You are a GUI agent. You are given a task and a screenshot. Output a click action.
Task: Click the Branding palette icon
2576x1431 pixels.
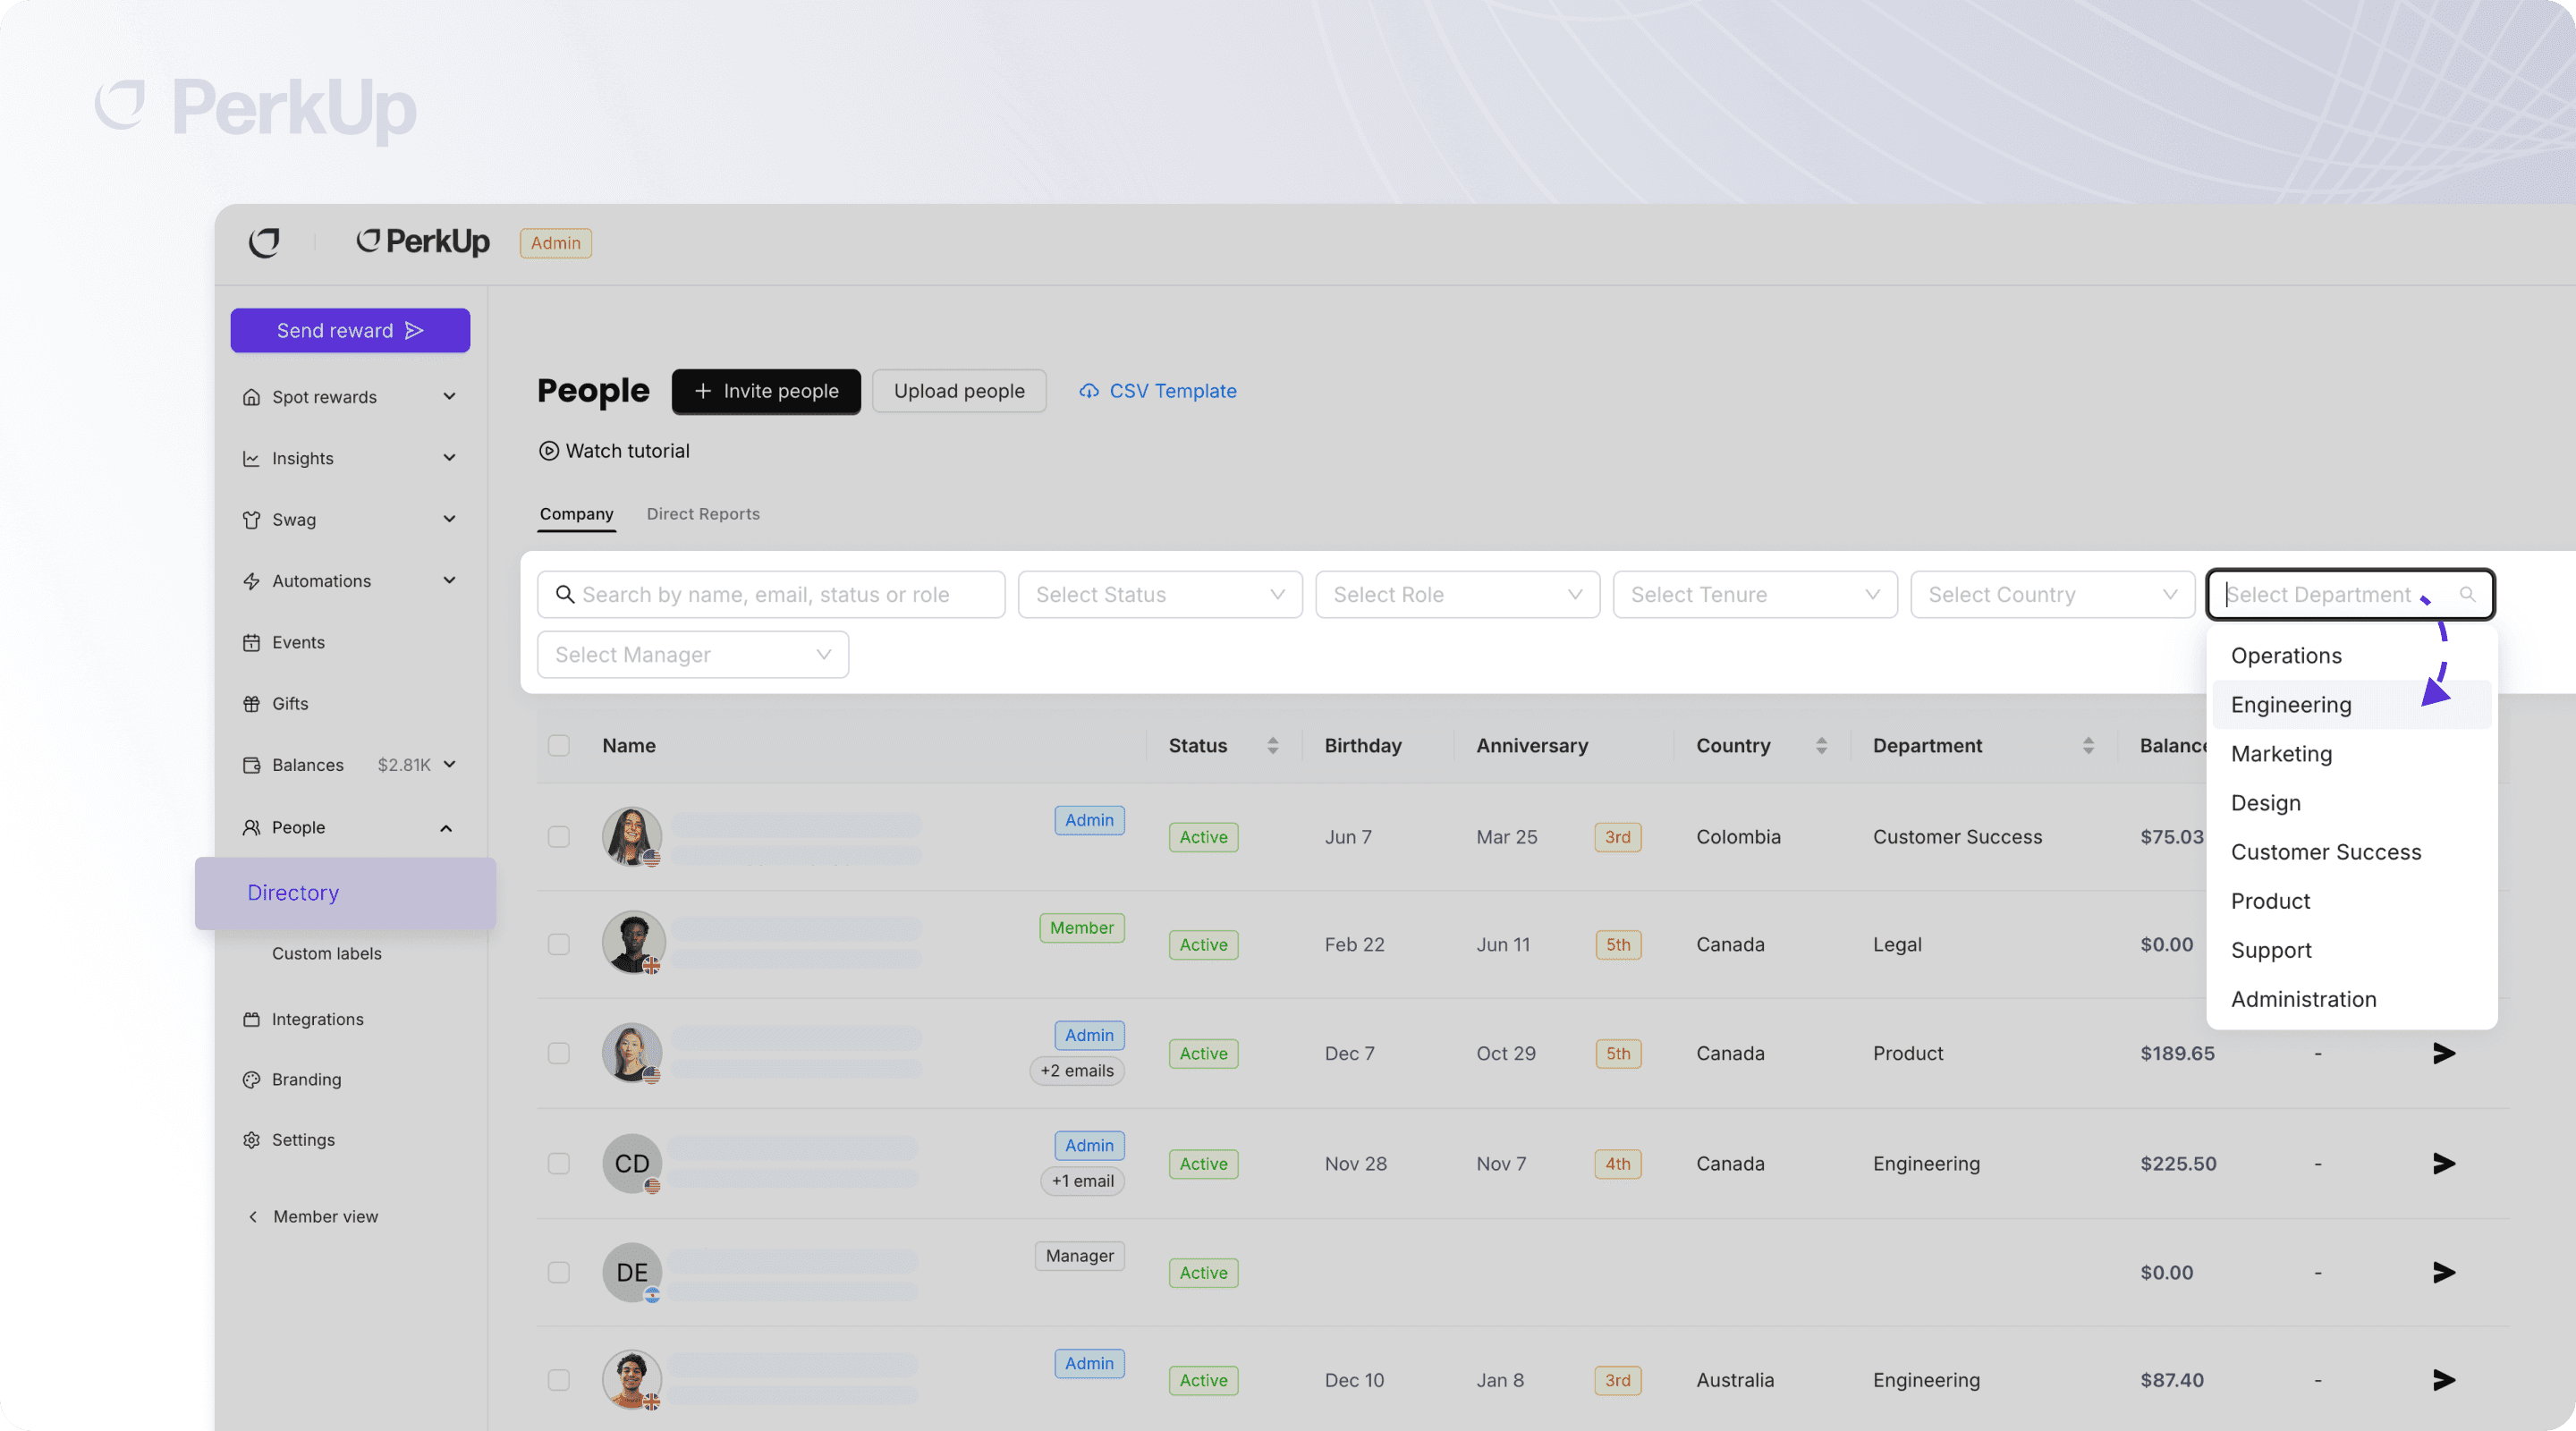pos(251,1080)
